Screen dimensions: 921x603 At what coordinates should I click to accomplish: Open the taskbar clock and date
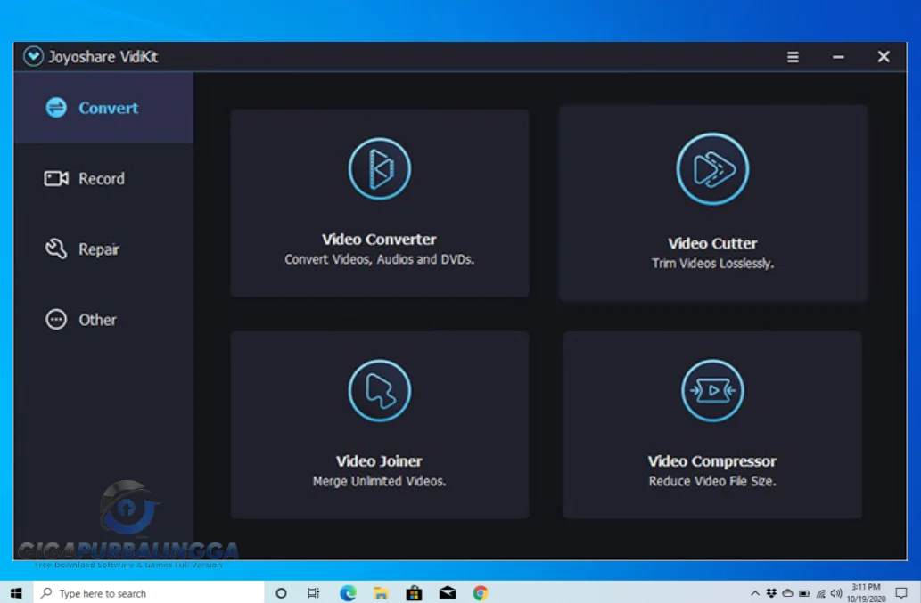pyautogui.click(x=867, y=593)
